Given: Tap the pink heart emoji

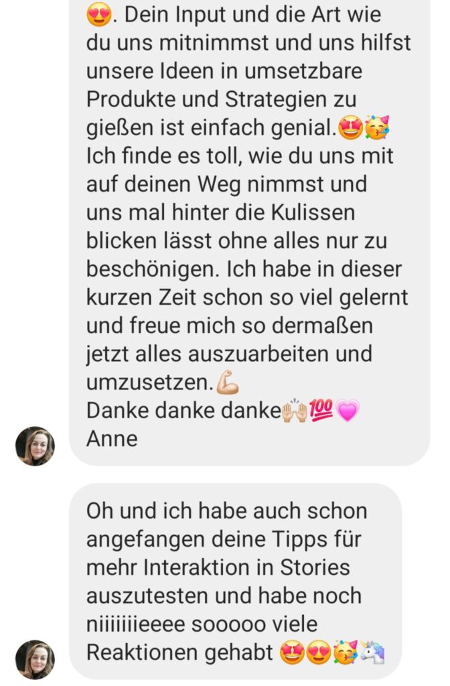Looking at the screenshot, I should click(348, 411).
